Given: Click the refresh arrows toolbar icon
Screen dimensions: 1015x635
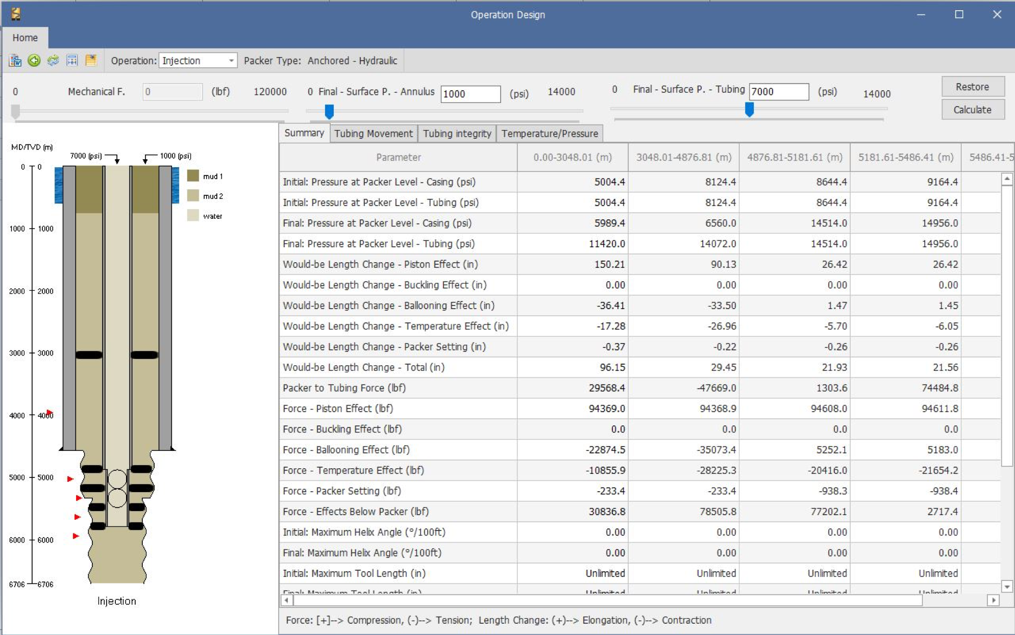Looking at the screenshot, I should pyautogui.click(x=53, y=61).
